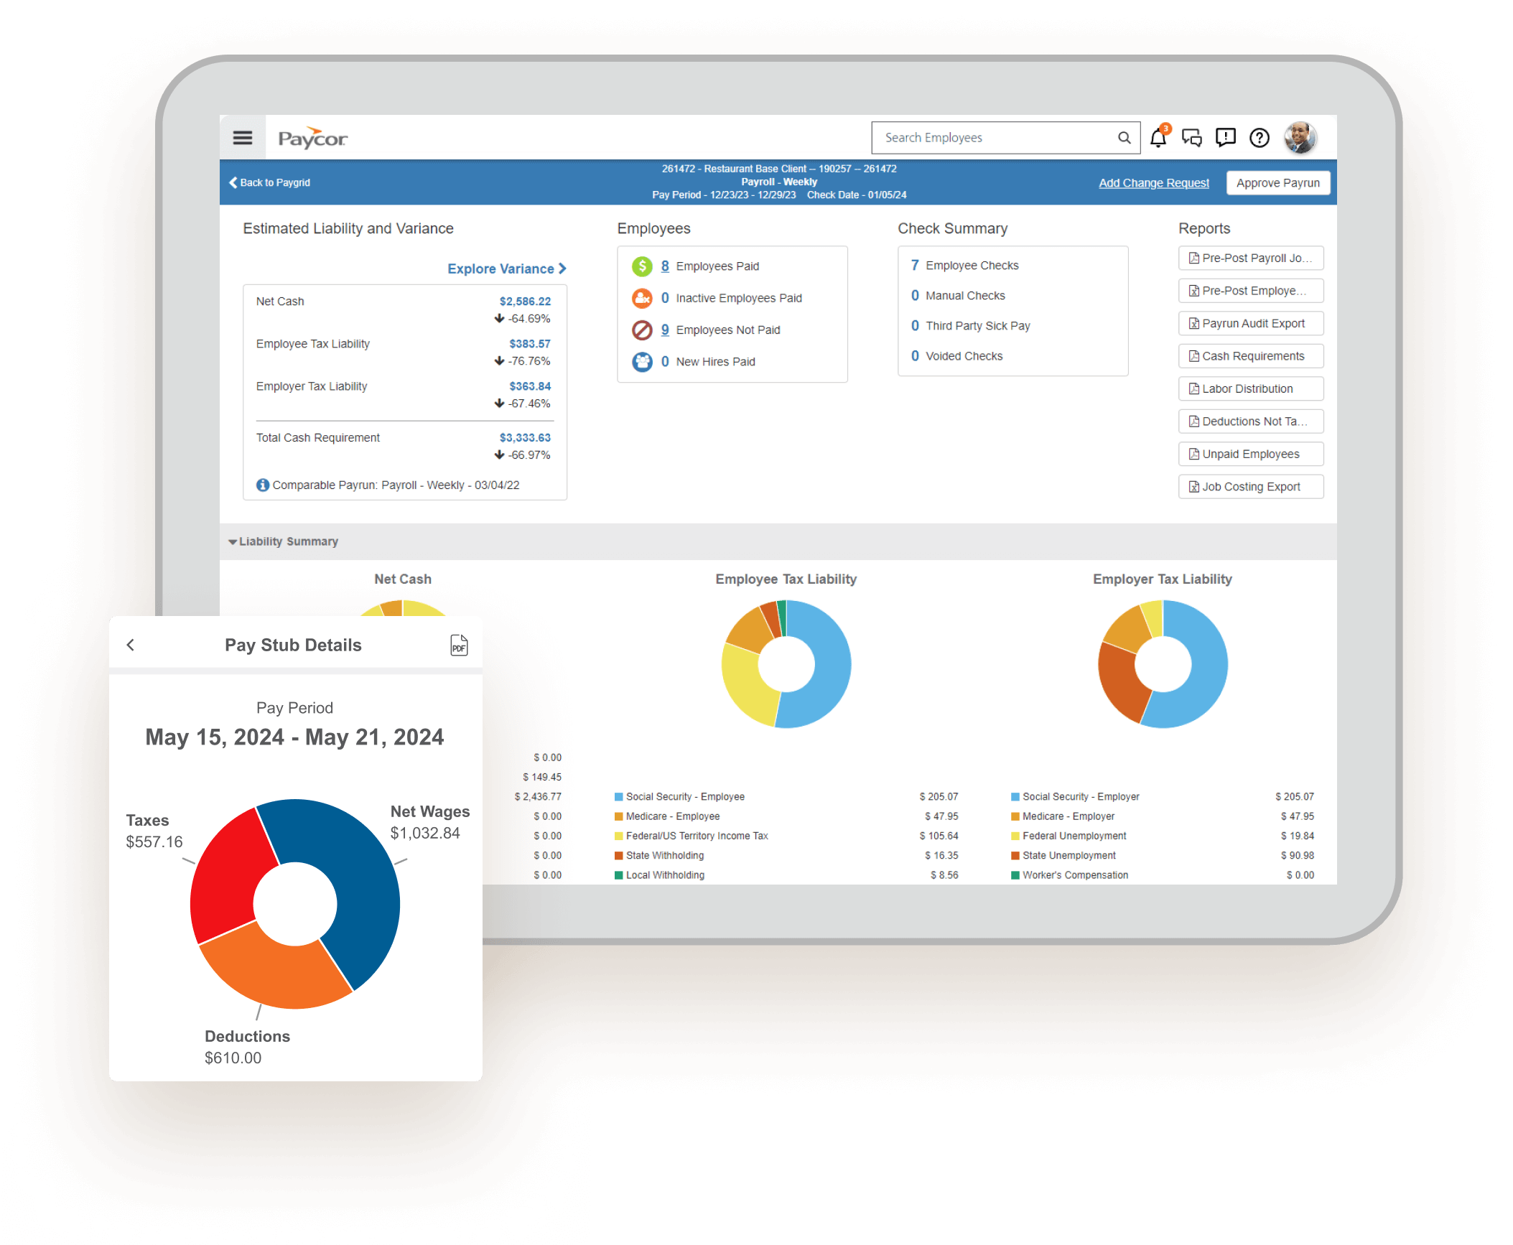This screenshot has height=1245, width=1513.
Task: Open the Deductions Not Taken report
Action: coord(1251,421)
